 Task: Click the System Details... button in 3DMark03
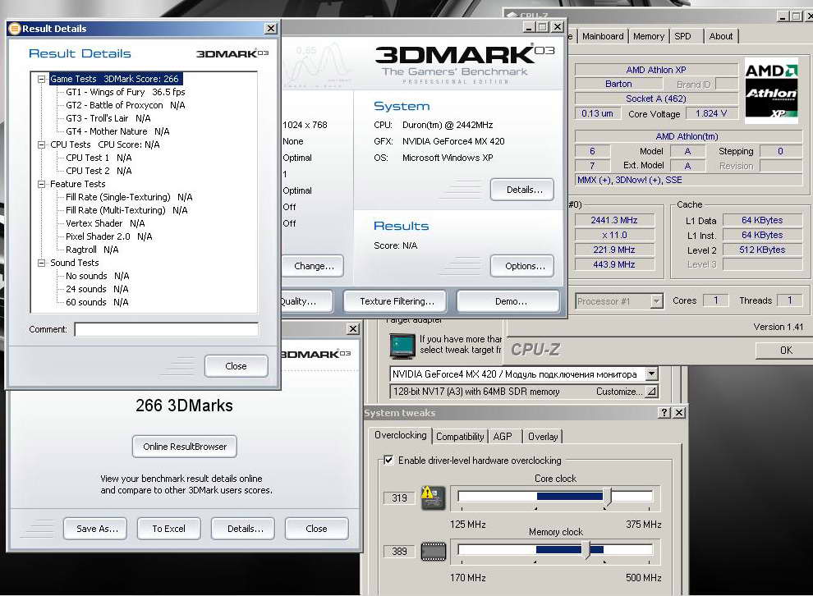pyautogui.click(x=522, y=190)
